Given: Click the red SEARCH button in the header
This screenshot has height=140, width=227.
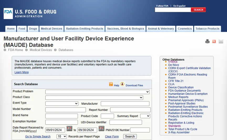Looking at the screenshot, I should click(198, 10).
